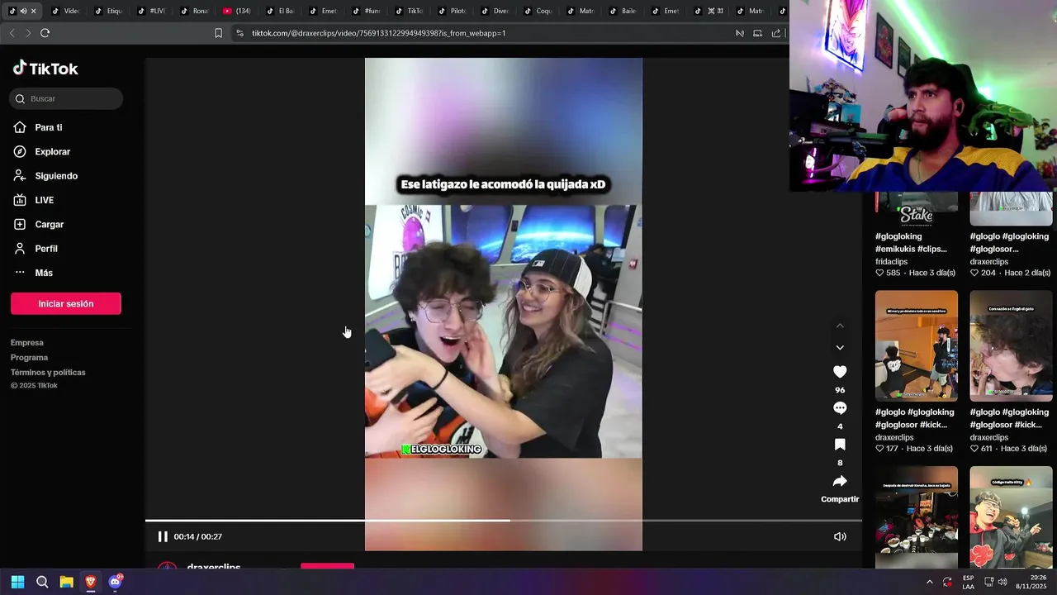Mute audio on the active tab

click(x=23, y=11)
